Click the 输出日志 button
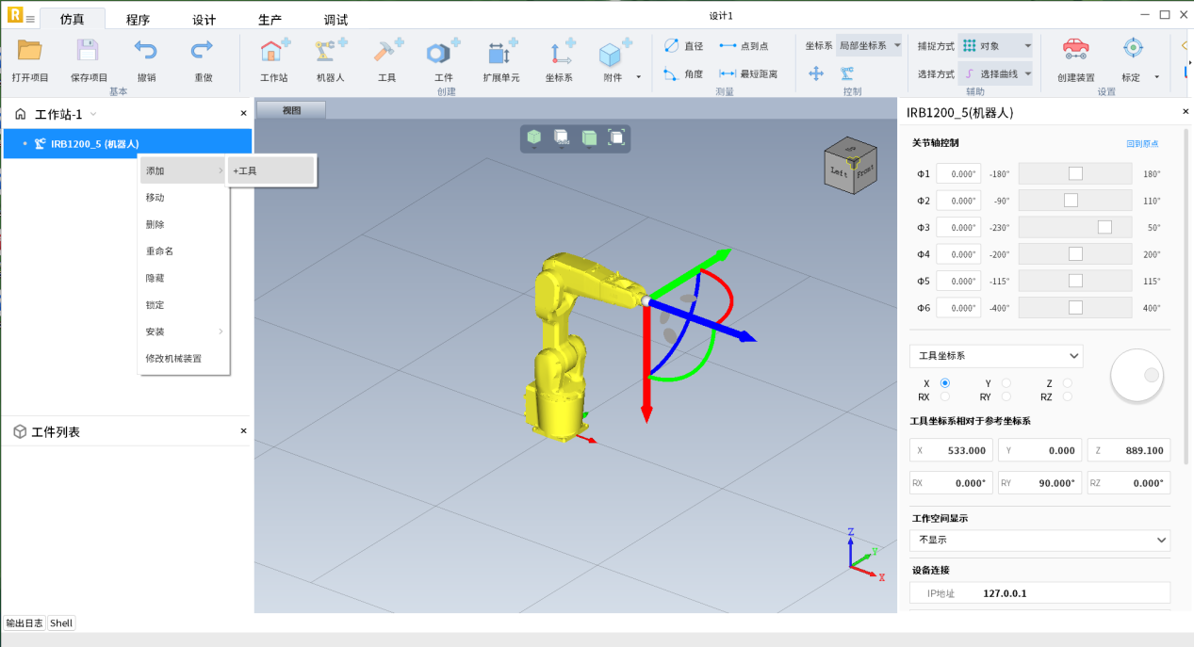This screenshot has width=1194, height=647. tap(25, 623)
